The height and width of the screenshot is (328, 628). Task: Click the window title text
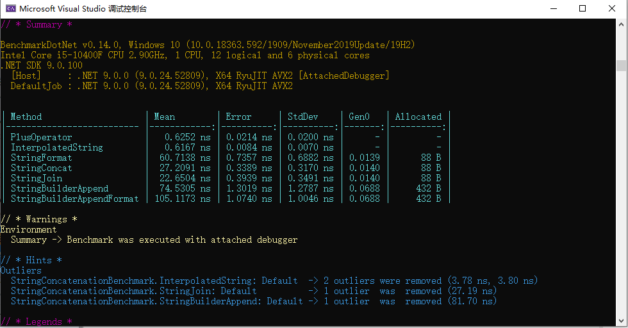83,8
